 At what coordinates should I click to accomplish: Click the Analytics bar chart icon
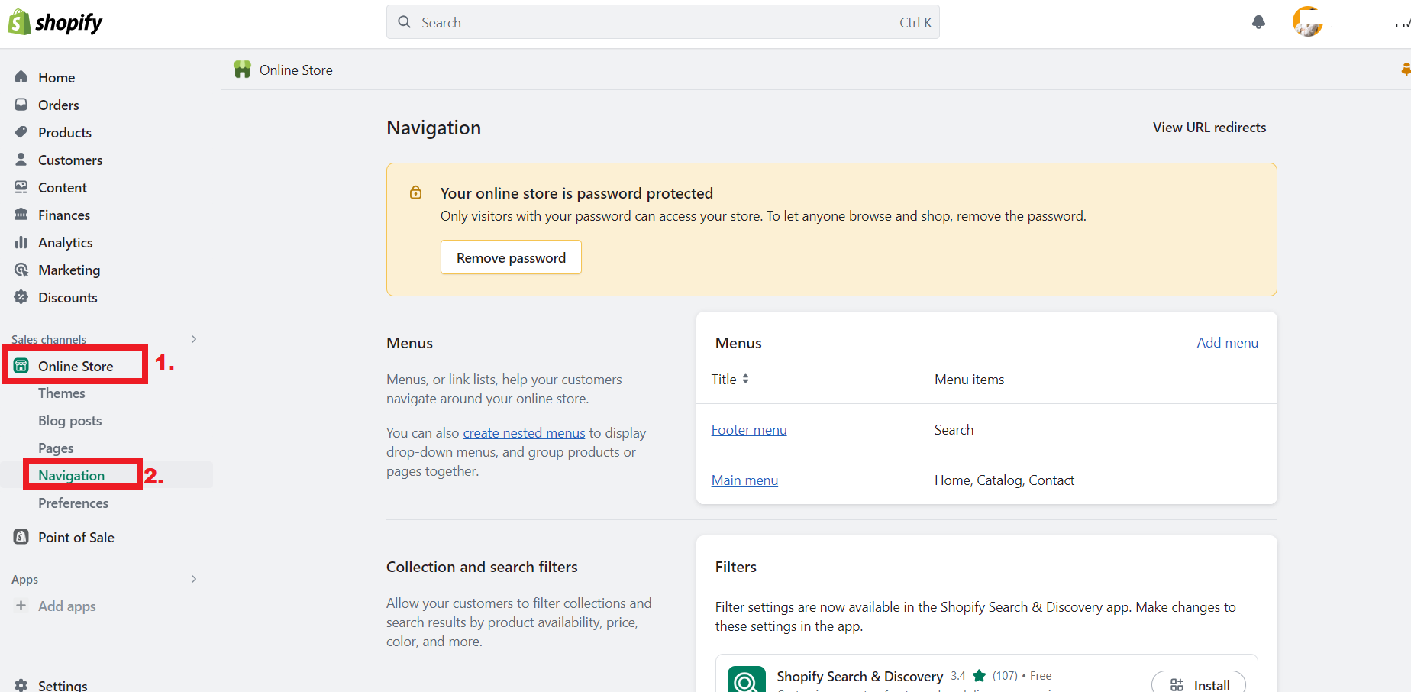click(x=21, y=242)
